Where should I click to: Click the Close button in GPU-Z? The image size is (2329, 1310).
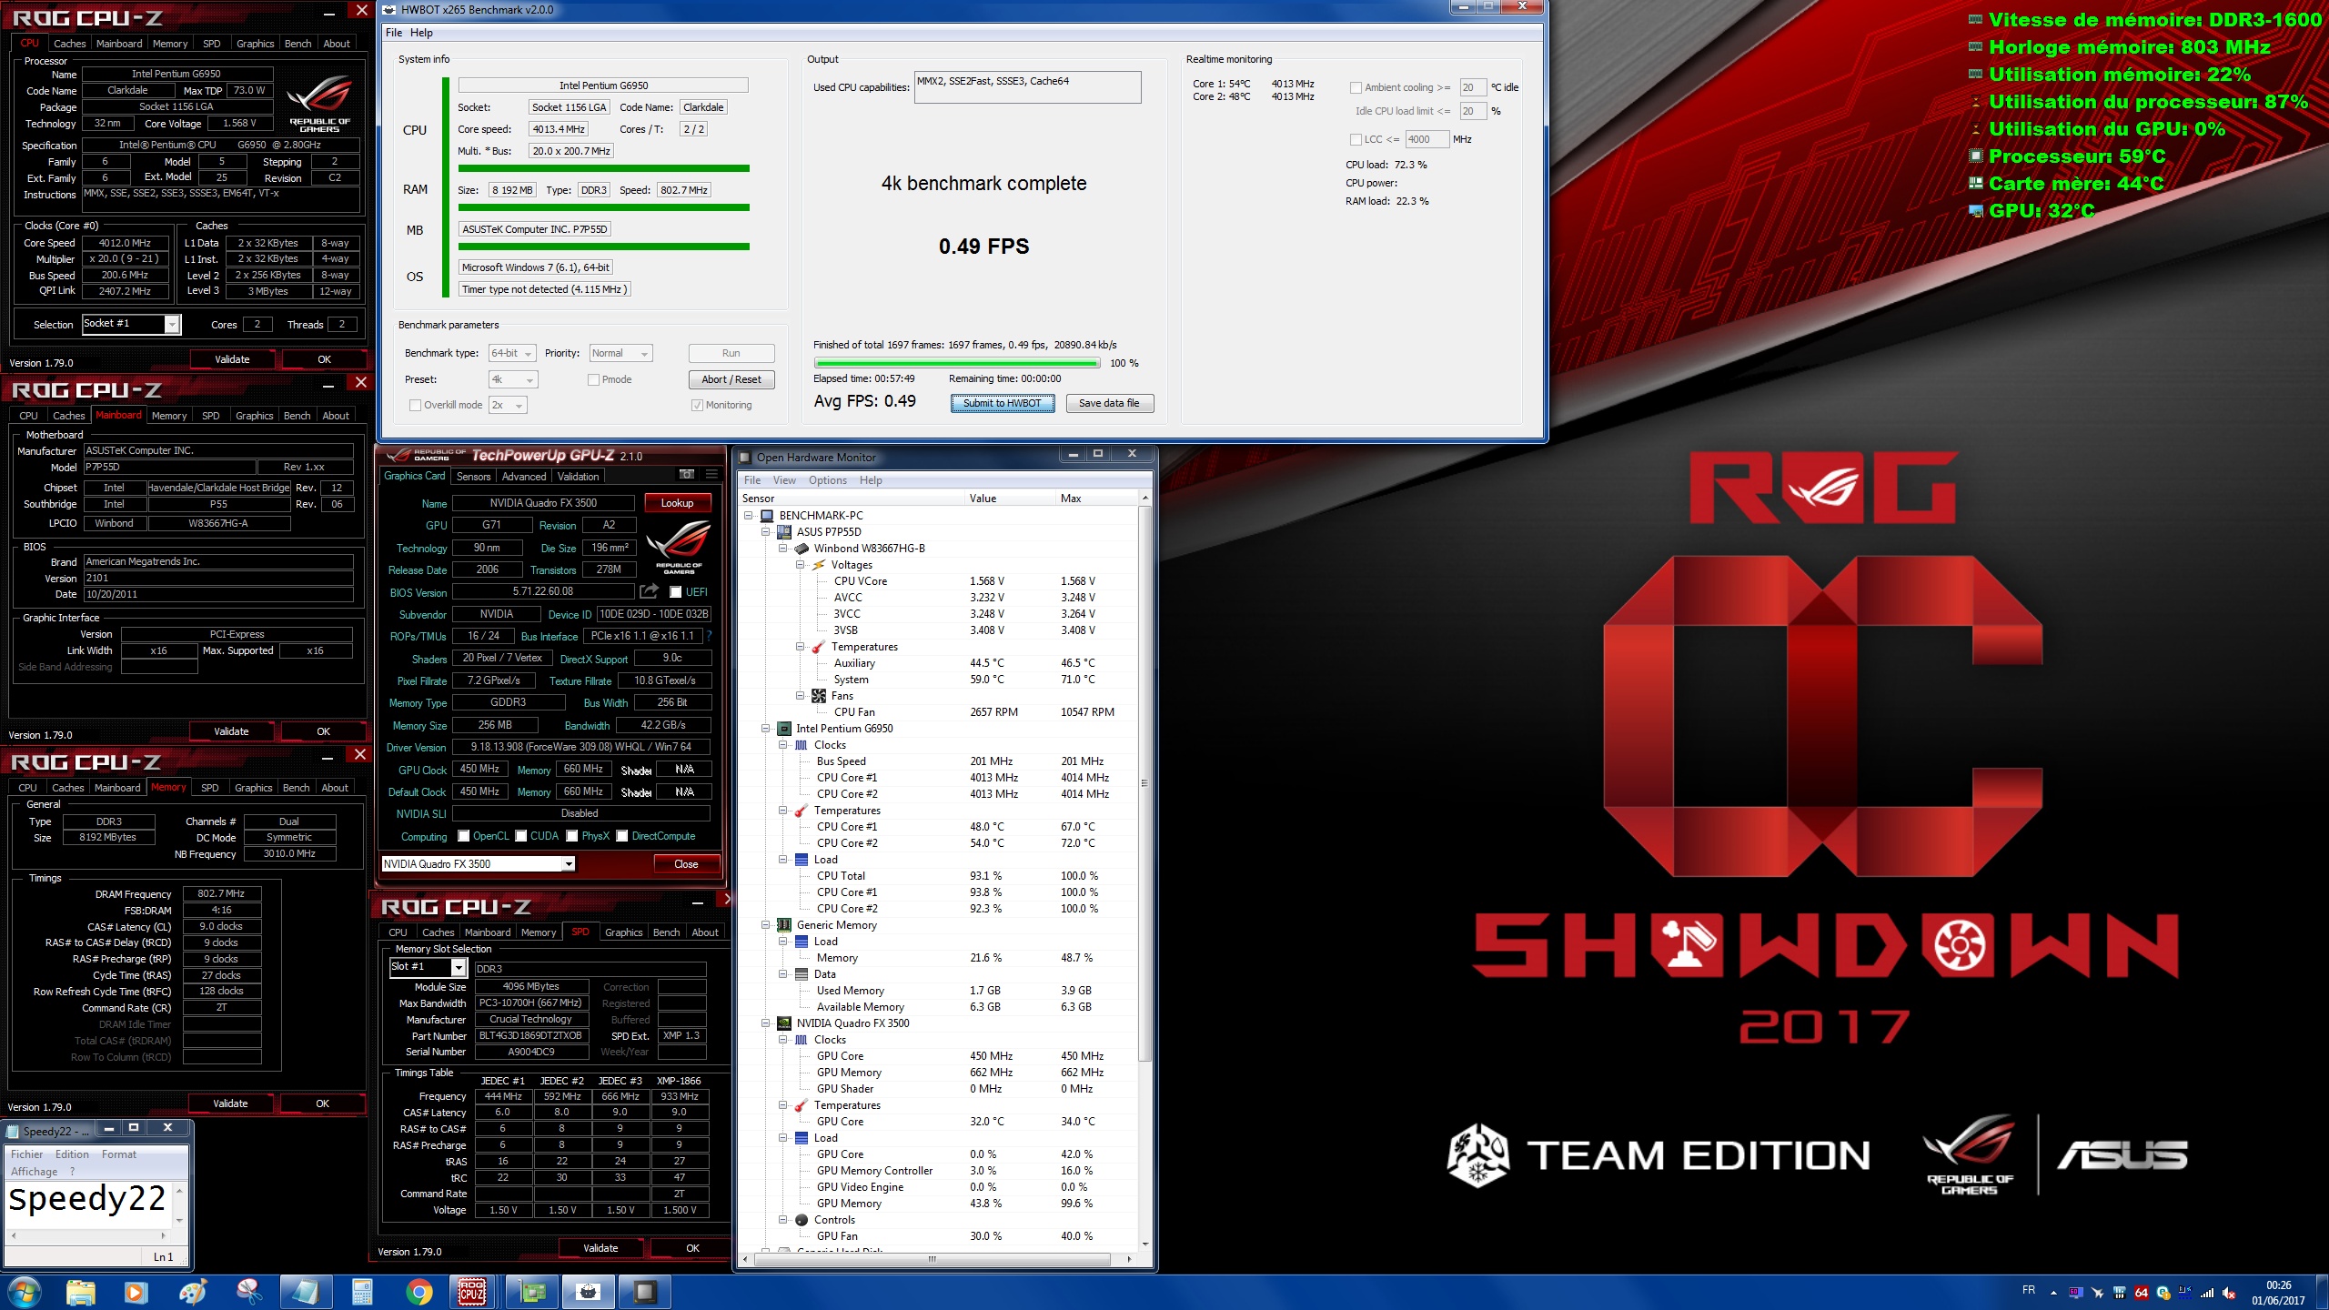click(x=686, y=864)
